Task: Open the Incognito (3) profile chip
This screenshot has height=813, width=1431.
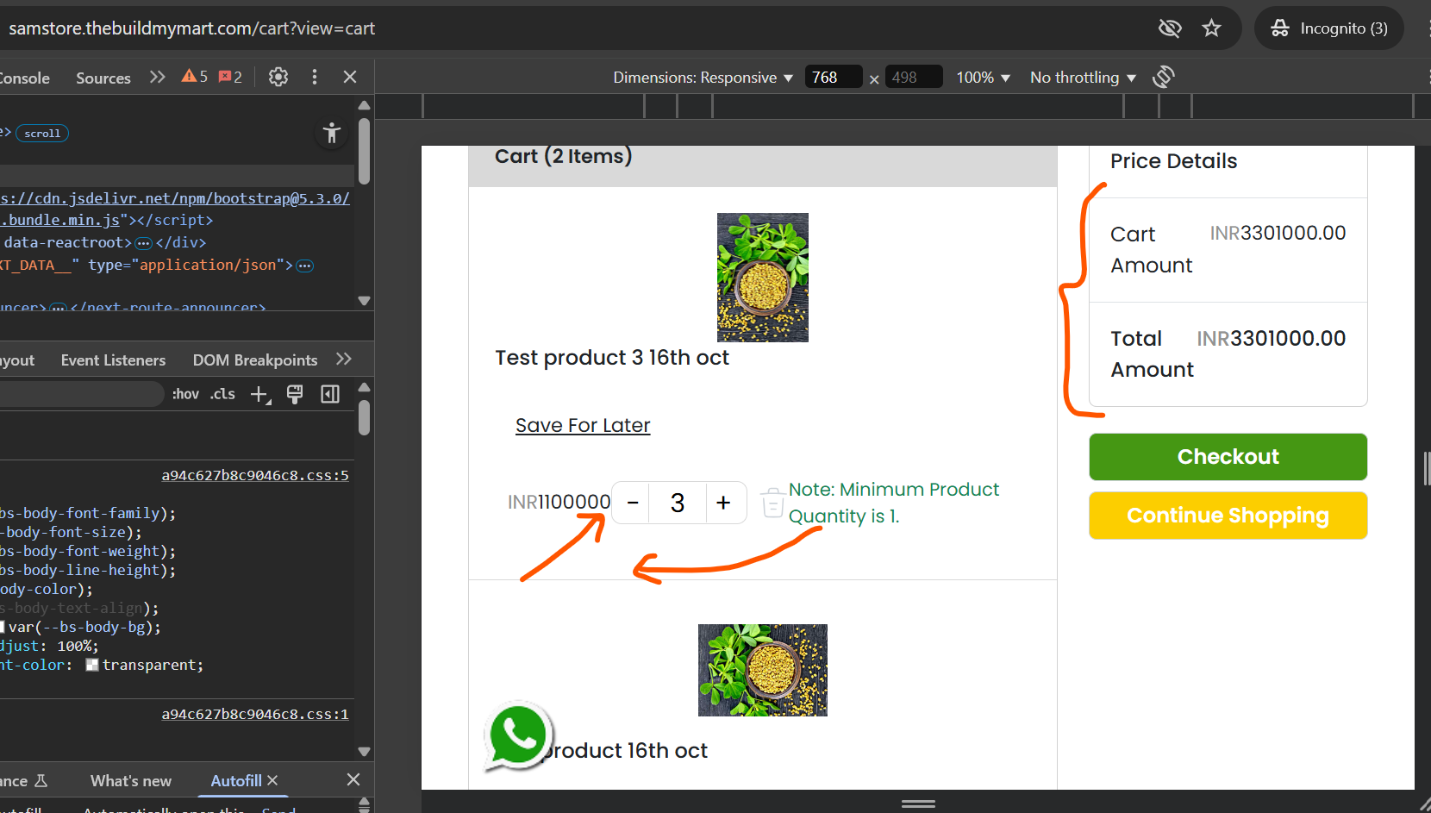Action: pyautogui.click(x=1329, y=28)
